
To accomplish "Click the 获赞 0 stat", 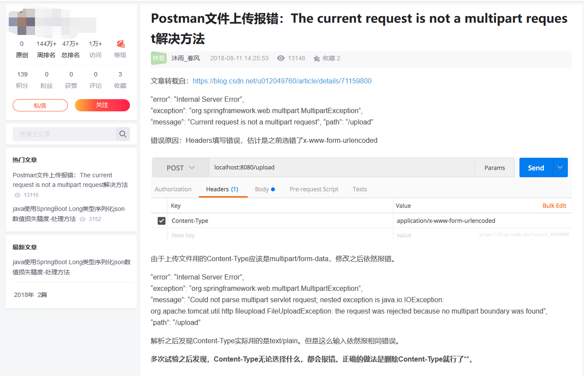I will pyautogui.click(x=71, y=80).
